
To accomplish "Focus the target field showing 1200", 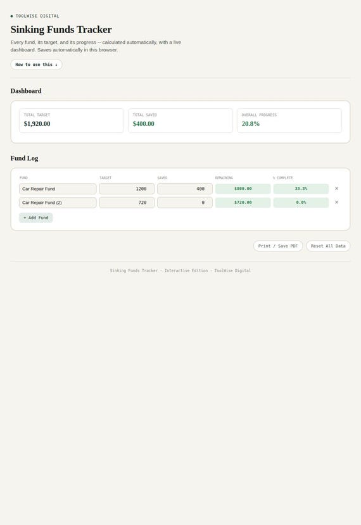I will tap(127, 189).
